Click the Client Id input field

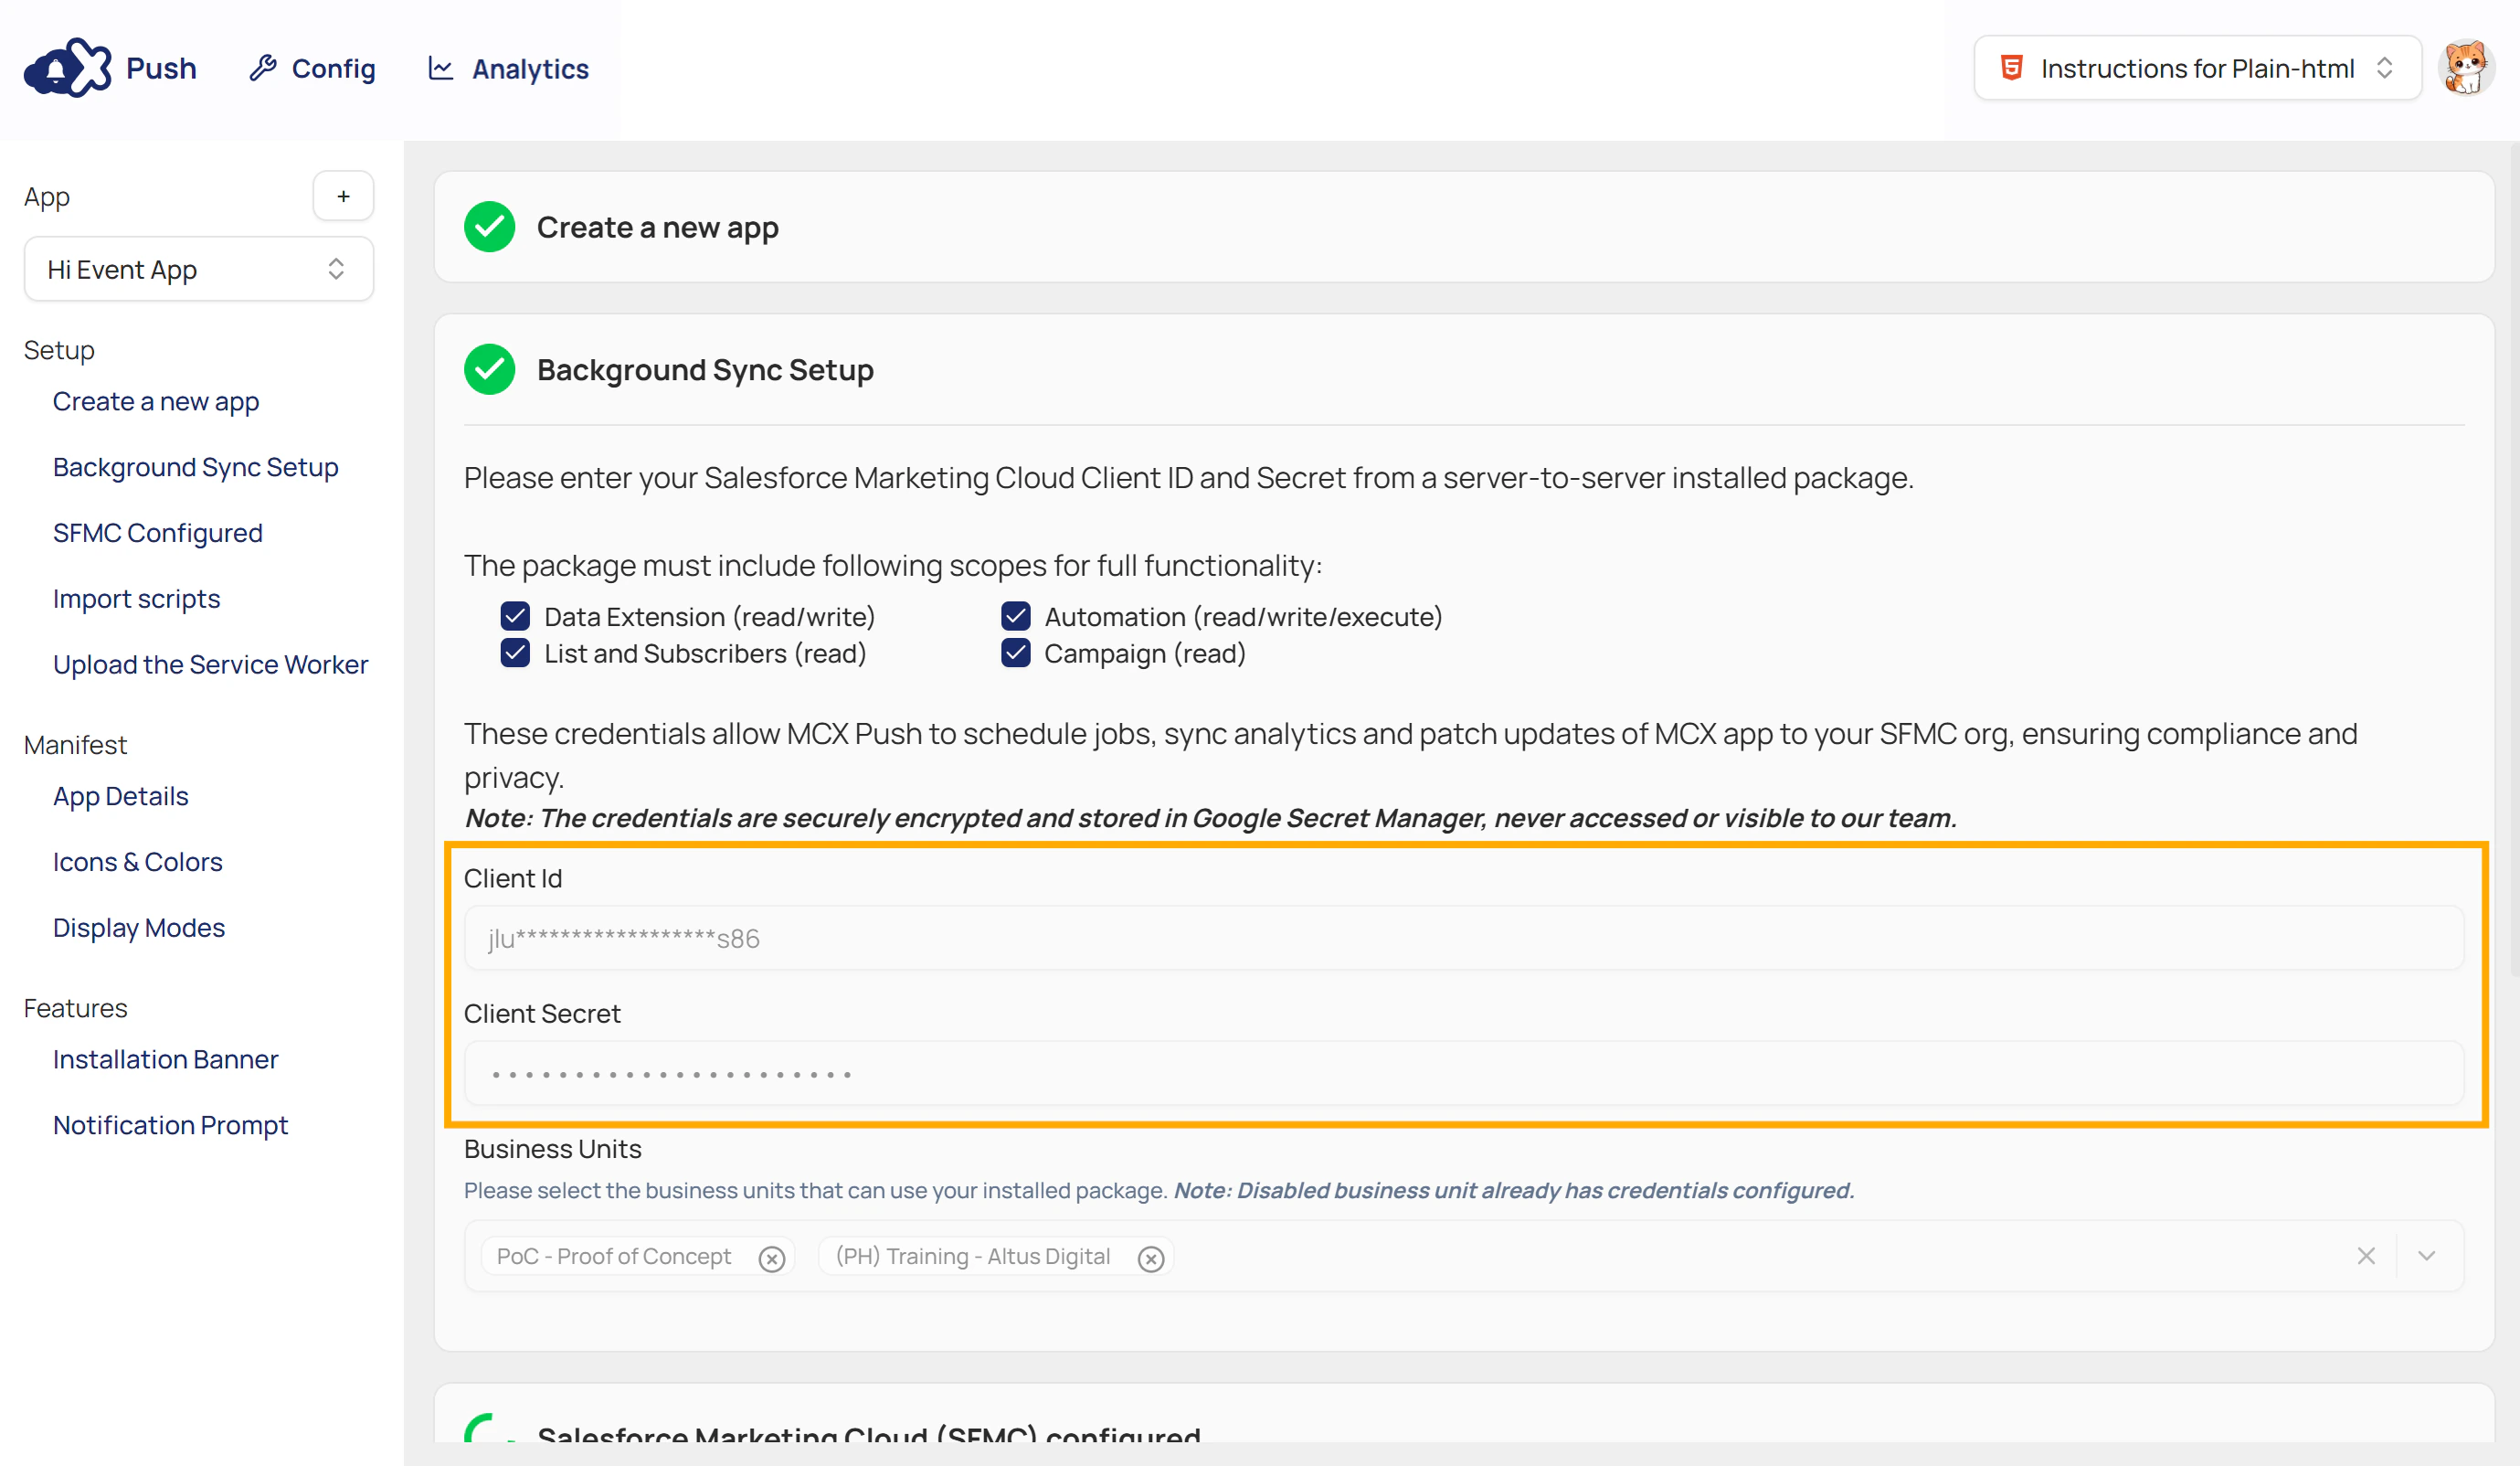1464,938
